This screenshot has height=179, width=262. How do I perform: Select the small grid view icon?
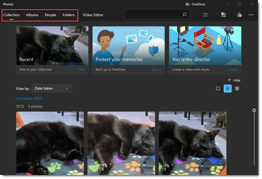tap(237, 89)
